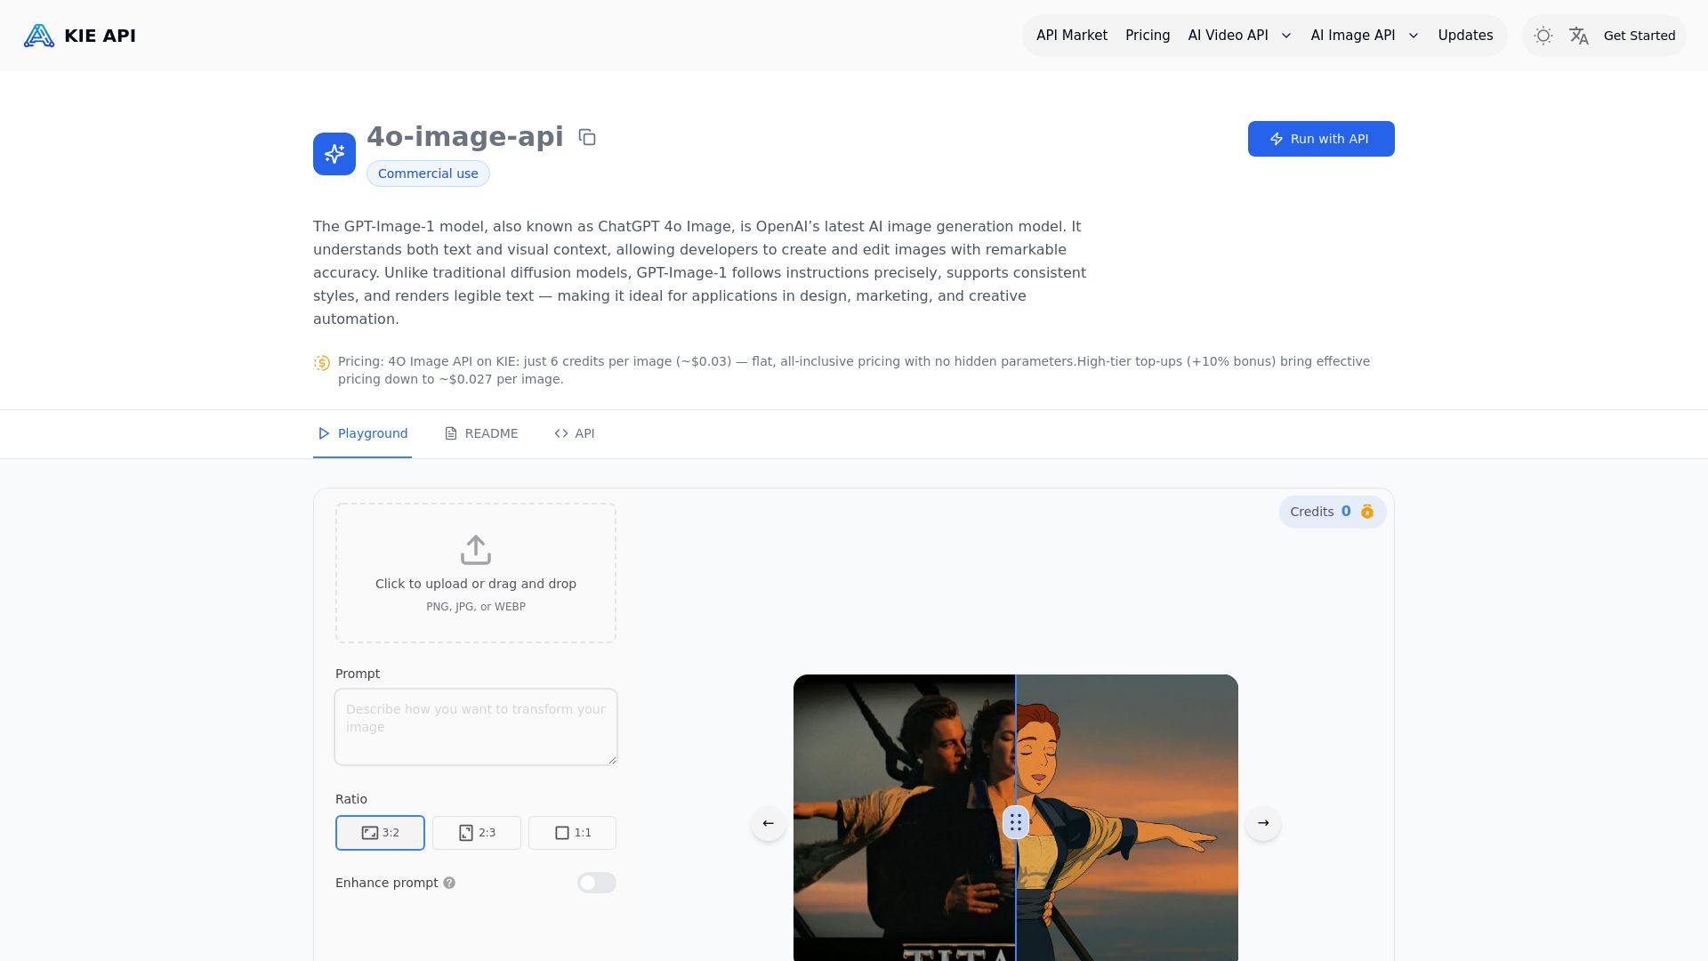Switch to the API tab
This screenshot has width=1708, height=961.
pyautogui.click(x=574, y=433)
